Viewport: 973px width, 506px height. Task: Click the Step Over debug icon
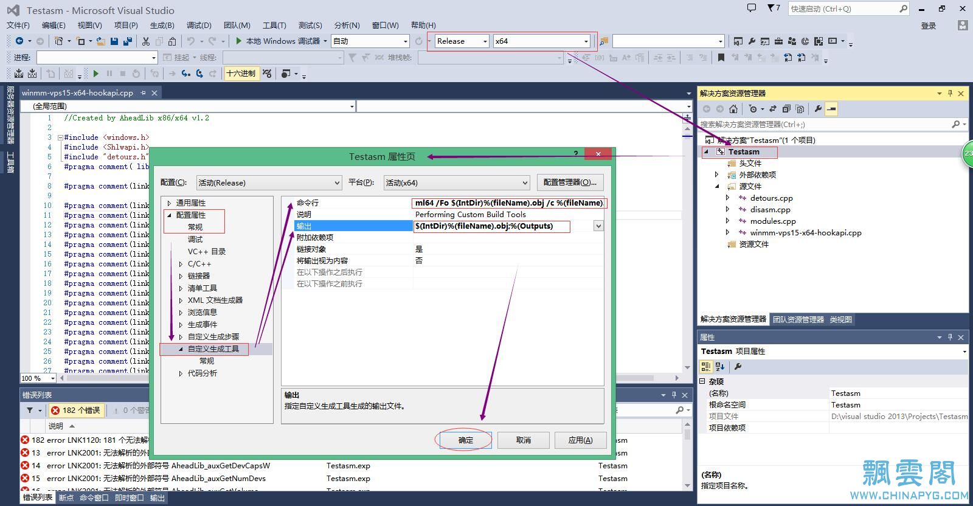pos(199,73)
